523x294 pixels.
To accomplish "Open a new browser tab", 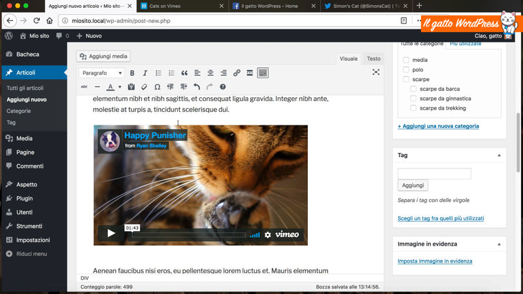I will (419, 6).
